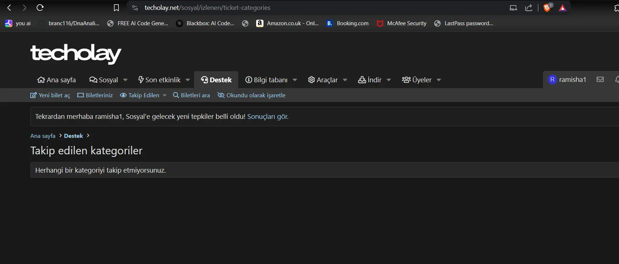Select the Destek tab

coord(216,80)
